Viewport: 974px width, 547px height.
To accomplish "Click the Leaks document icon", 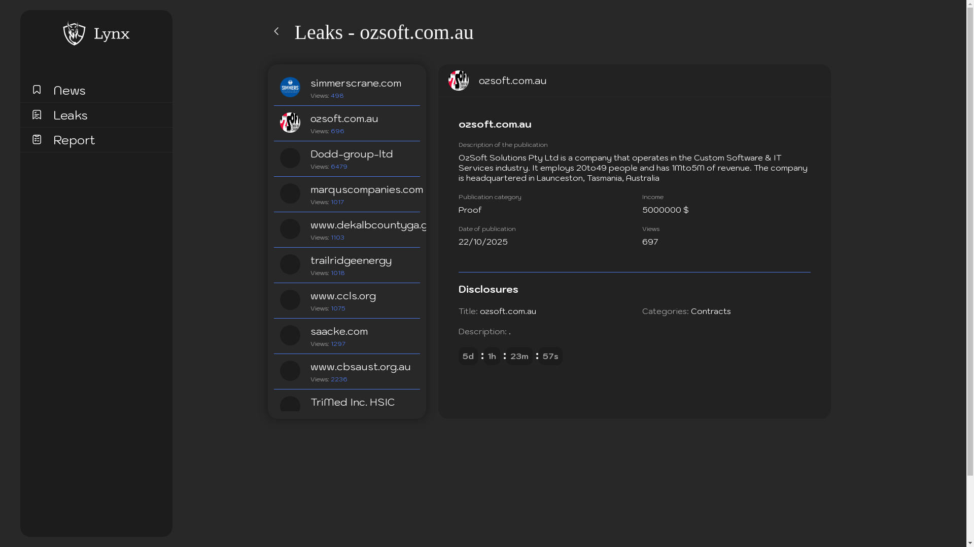I will click(37, 114).
